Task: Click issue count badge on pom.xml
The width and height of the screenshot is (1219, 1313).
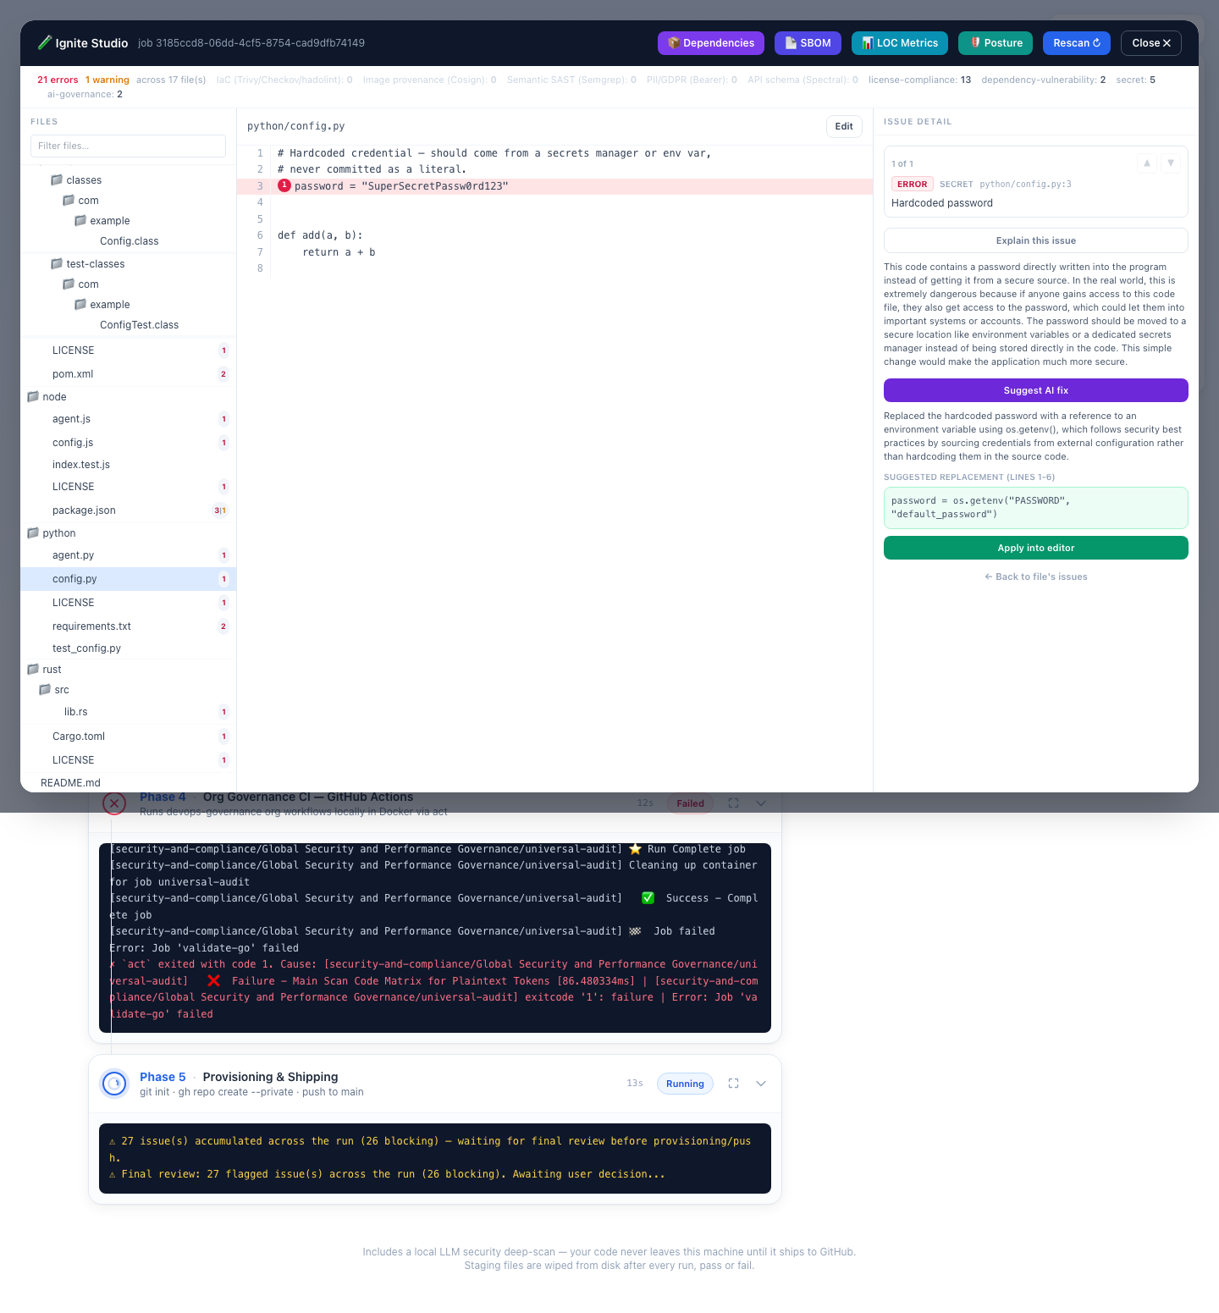Action: tap(223, 374)
